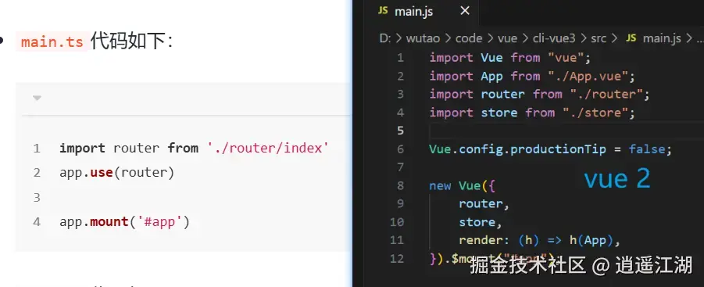Click the './store' import string
This screenshot has height=287, width=704.
[595, 113]
